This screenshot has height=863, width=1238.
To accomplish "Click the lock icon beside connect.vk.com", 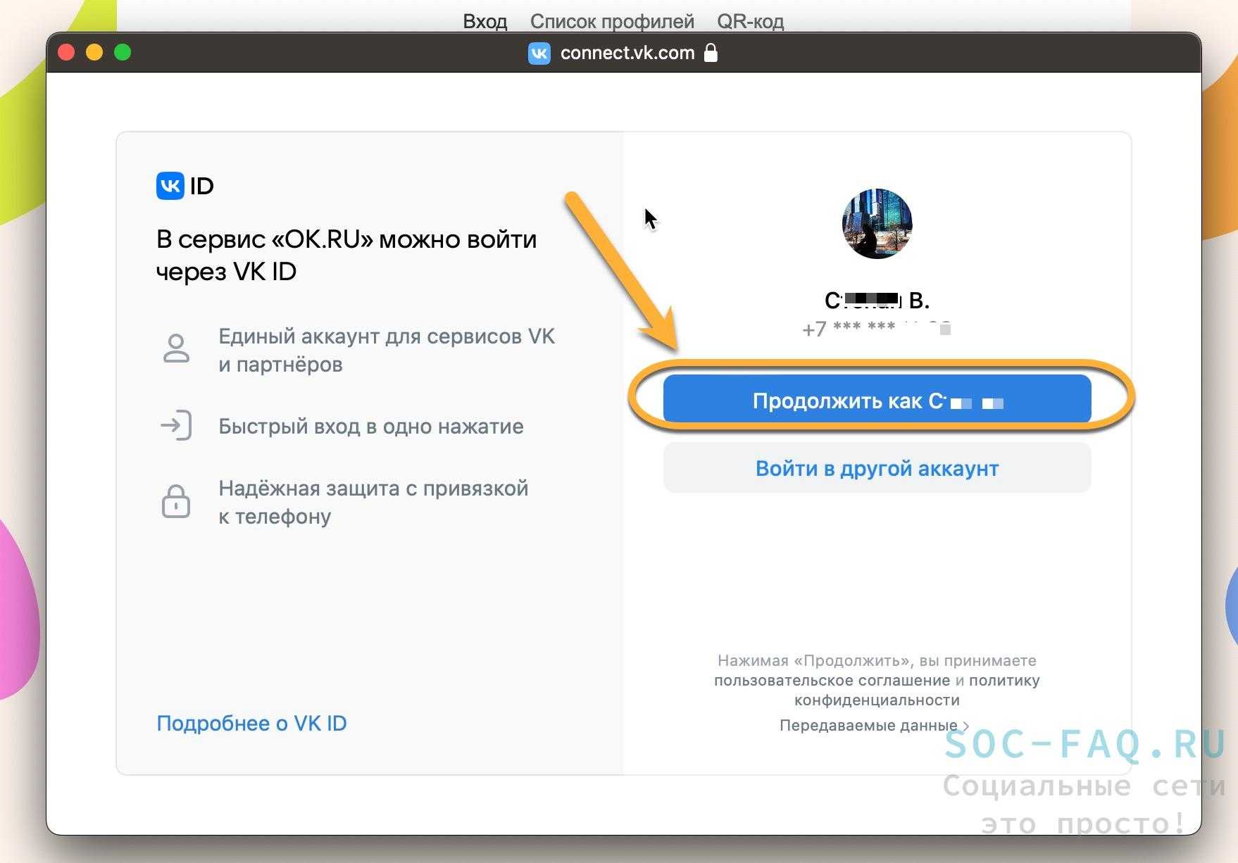I will tap(711, 53).
